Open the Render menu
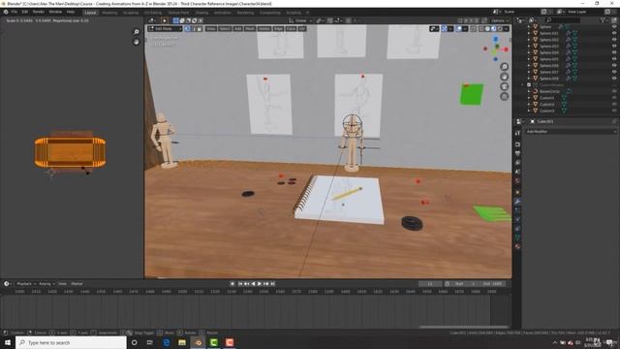Viewport: 620px width, 349px height. (39, 12)
